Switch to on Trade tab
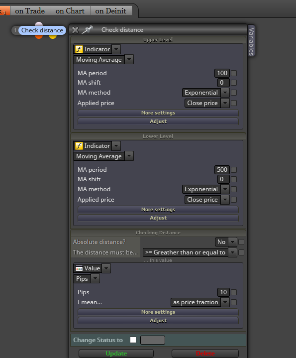The width and height of the screenshot is (296, 358). (x=30, y=11)
